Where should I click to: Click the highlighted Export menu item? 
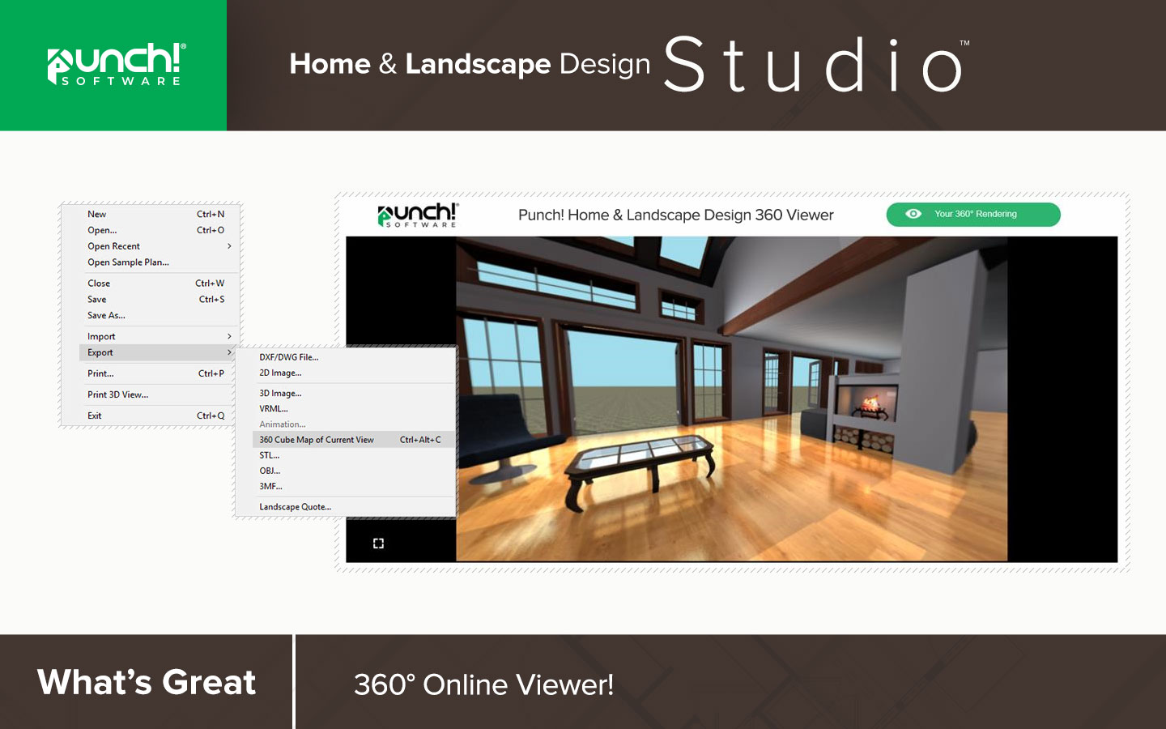click(x=155, y=352)
